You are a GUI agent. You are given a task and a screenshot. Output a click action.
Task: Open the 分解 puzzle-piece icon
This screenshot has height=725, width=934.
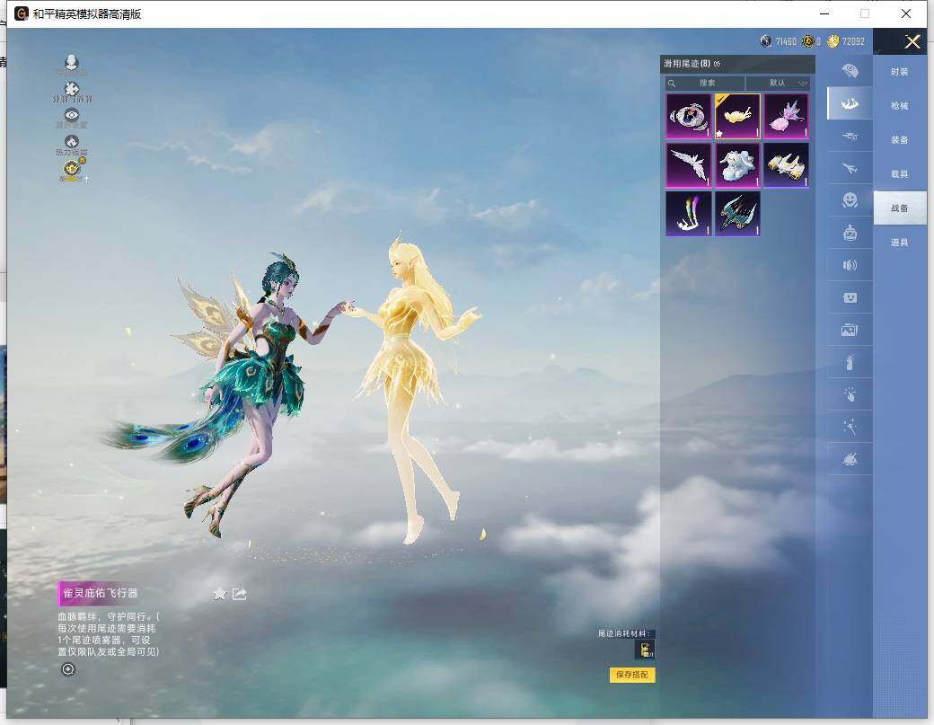[72, 89]
